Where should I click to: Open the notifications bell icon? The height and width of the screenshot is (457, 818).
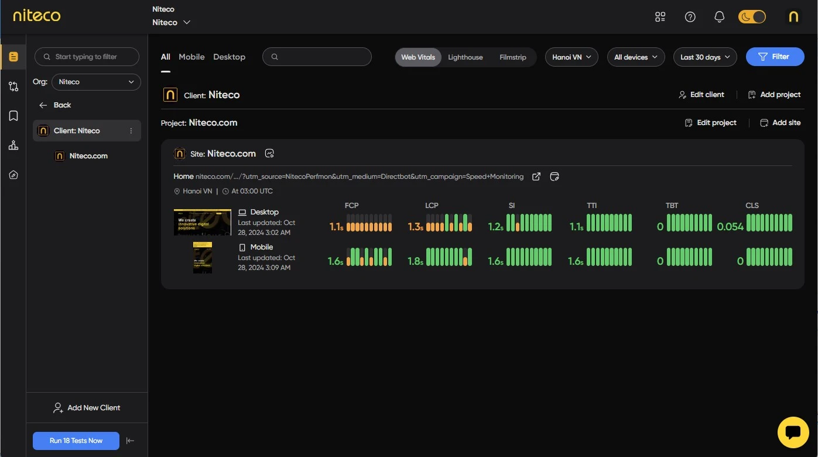tap(720, 17)
